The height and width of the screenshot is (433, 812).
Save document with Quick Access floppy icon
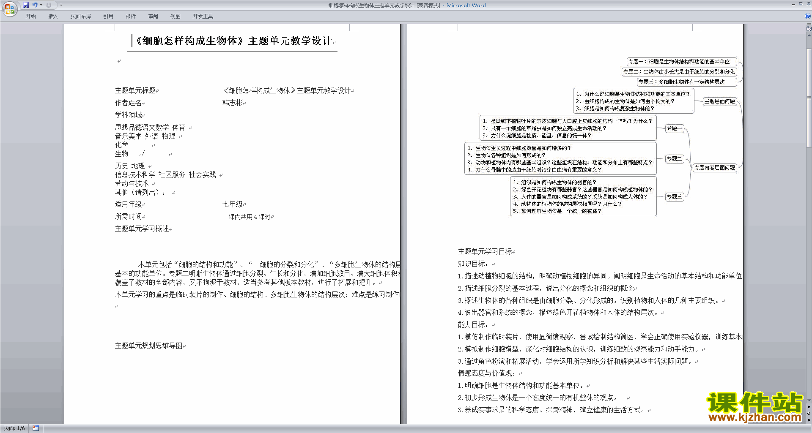pyautogui.click(x=26, y=5)
